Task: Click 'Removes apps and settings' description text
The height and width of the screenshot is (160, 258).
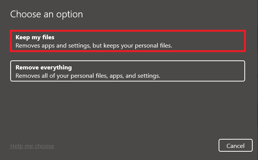Action: click(x=51, y=46)
